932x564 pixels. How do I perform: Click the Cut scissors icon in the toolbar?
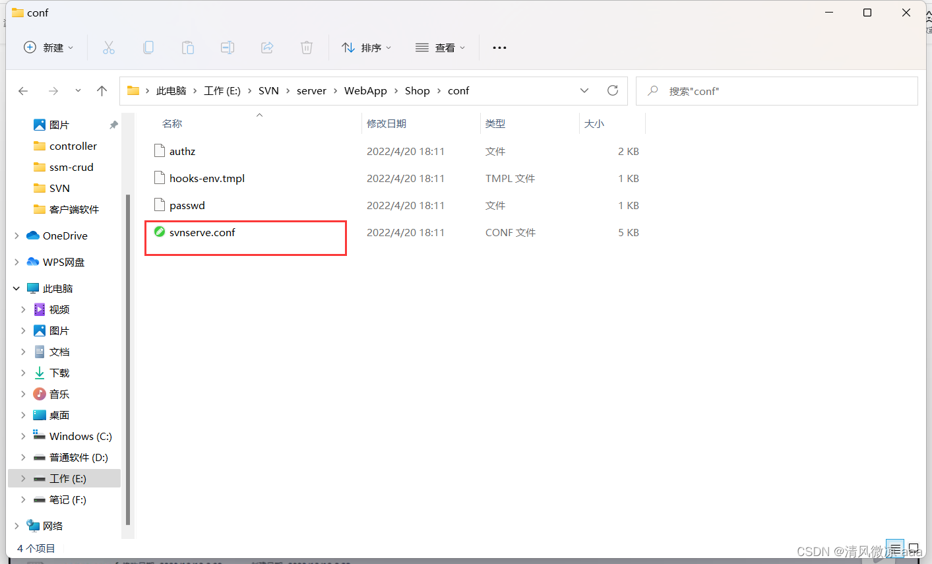point(109,47)
